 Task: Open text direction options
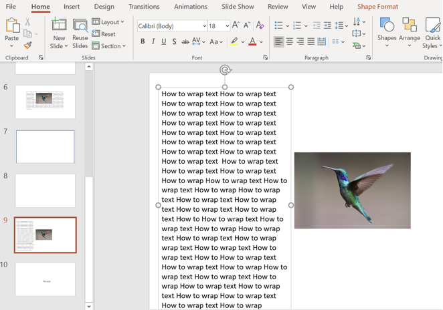click(359, 22)
